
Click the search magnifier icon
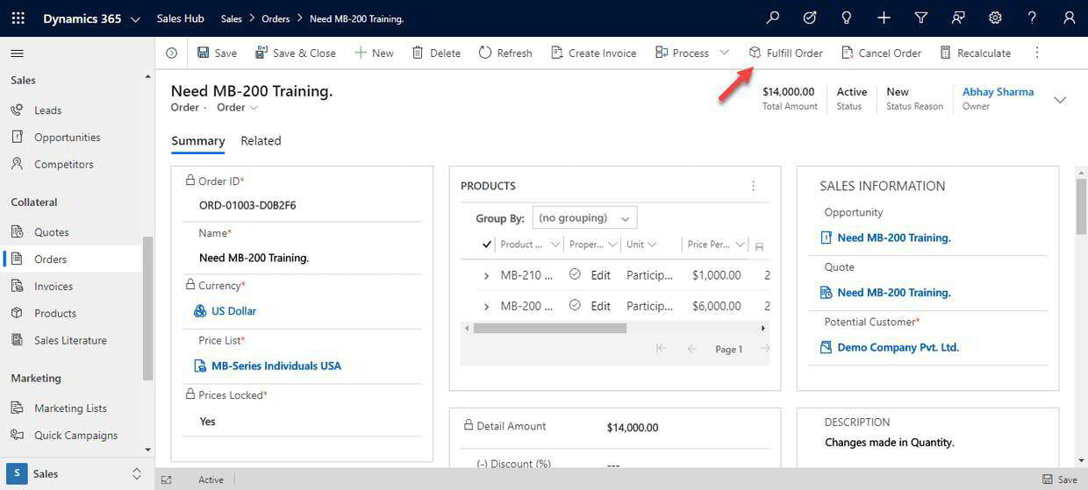click(773, 18)
